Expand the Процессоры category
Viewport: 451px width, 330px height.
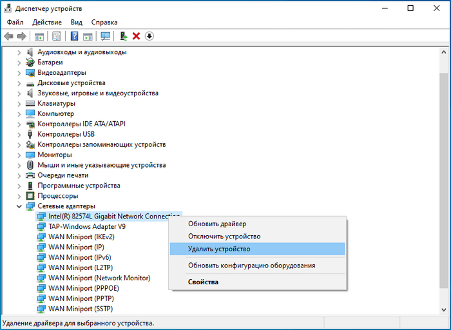point(19,196)
